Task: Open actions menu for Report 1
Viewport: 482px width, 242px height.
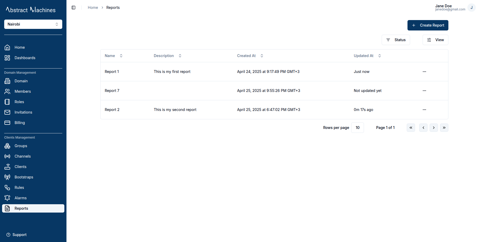Action: (424, 72)
